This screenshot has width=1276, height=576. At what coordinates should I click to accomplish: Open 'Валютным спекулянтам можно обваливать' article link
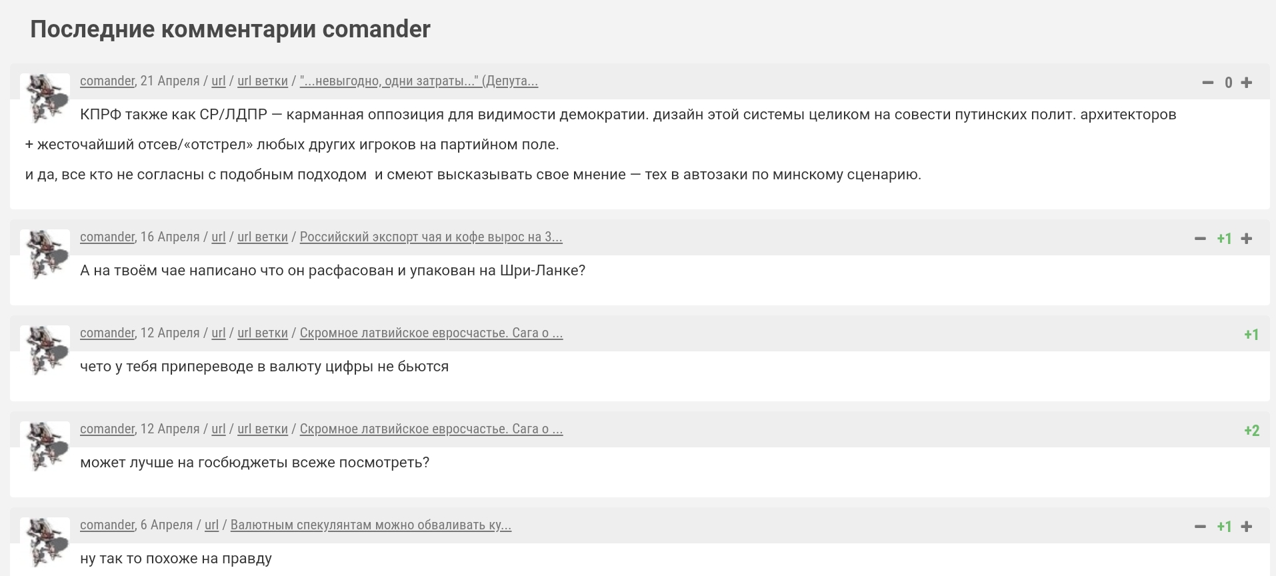(371, 525)
